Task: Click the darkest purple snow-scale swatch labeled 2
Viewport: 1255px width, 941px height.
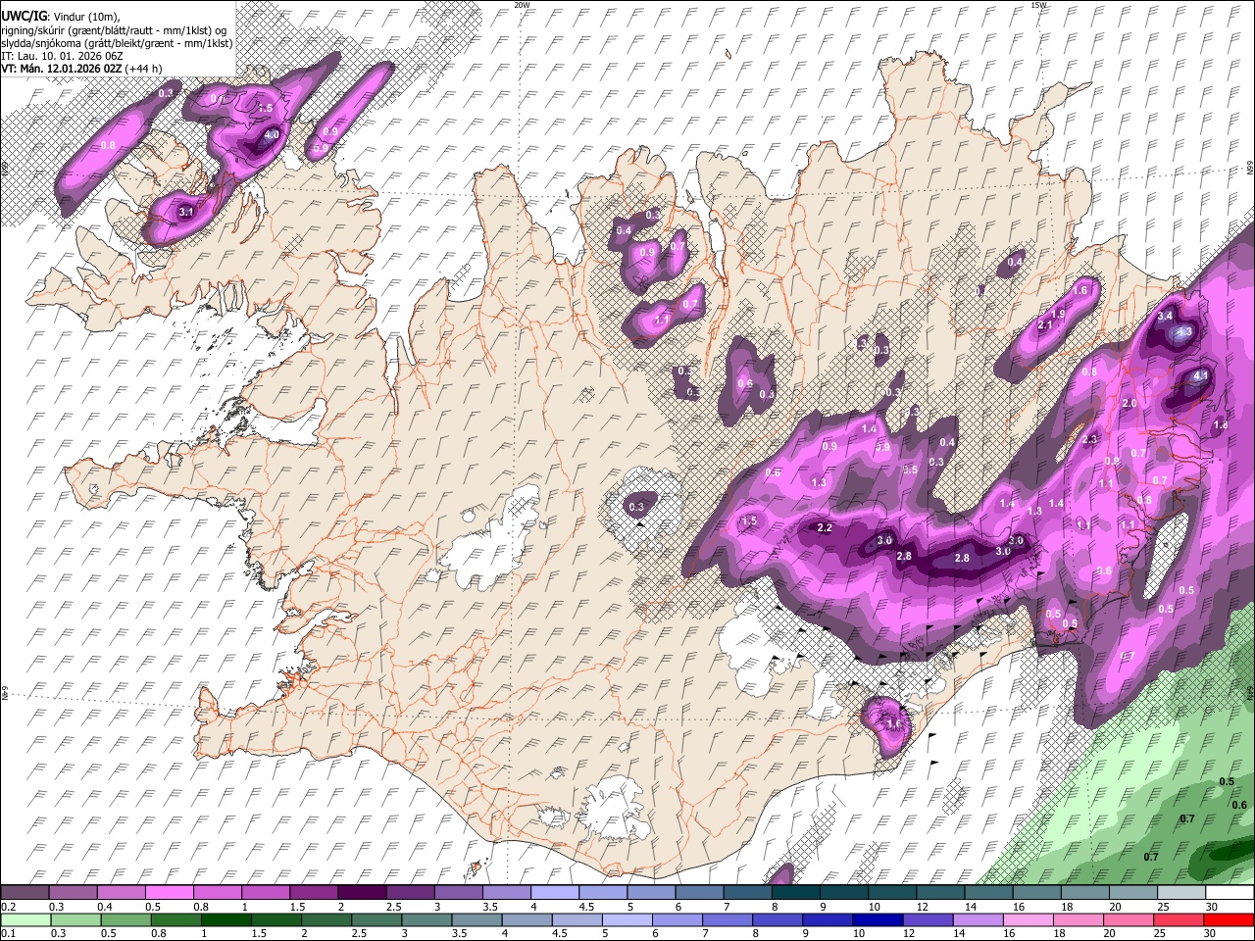Action: click(361, 892)
